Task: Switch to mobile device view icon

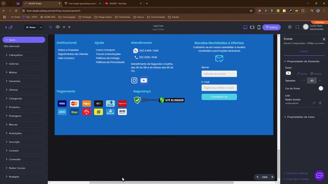Action: click(x=259, y=27)
